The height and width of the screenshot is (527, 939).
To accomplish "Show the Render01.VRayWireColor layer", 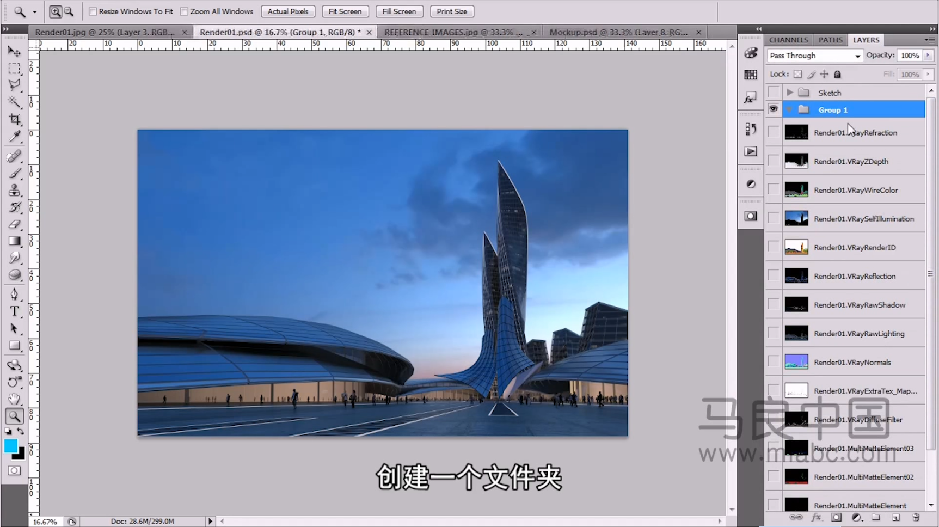I will [774, 190].
